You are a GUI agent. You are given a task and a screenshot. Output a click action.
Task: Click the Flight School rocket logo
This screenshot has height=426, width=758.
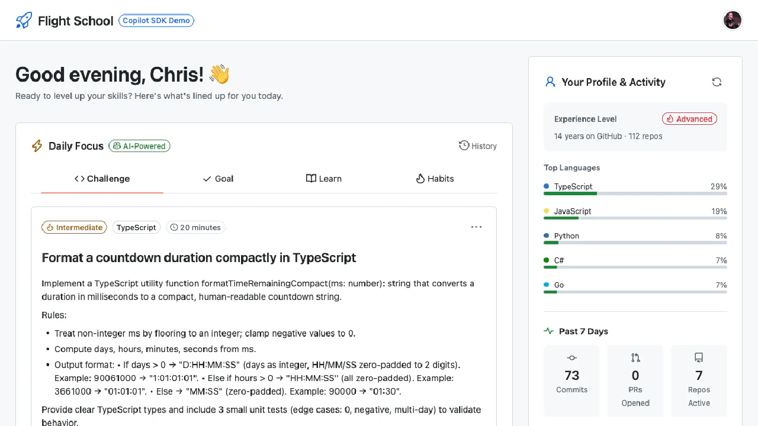[x=24, y=21]
